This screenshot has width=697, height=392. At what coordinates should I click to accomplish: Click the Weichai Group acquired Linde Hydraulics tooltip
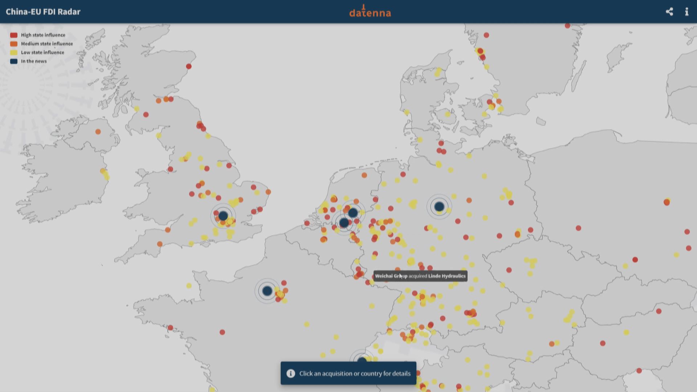click(420, 276)
